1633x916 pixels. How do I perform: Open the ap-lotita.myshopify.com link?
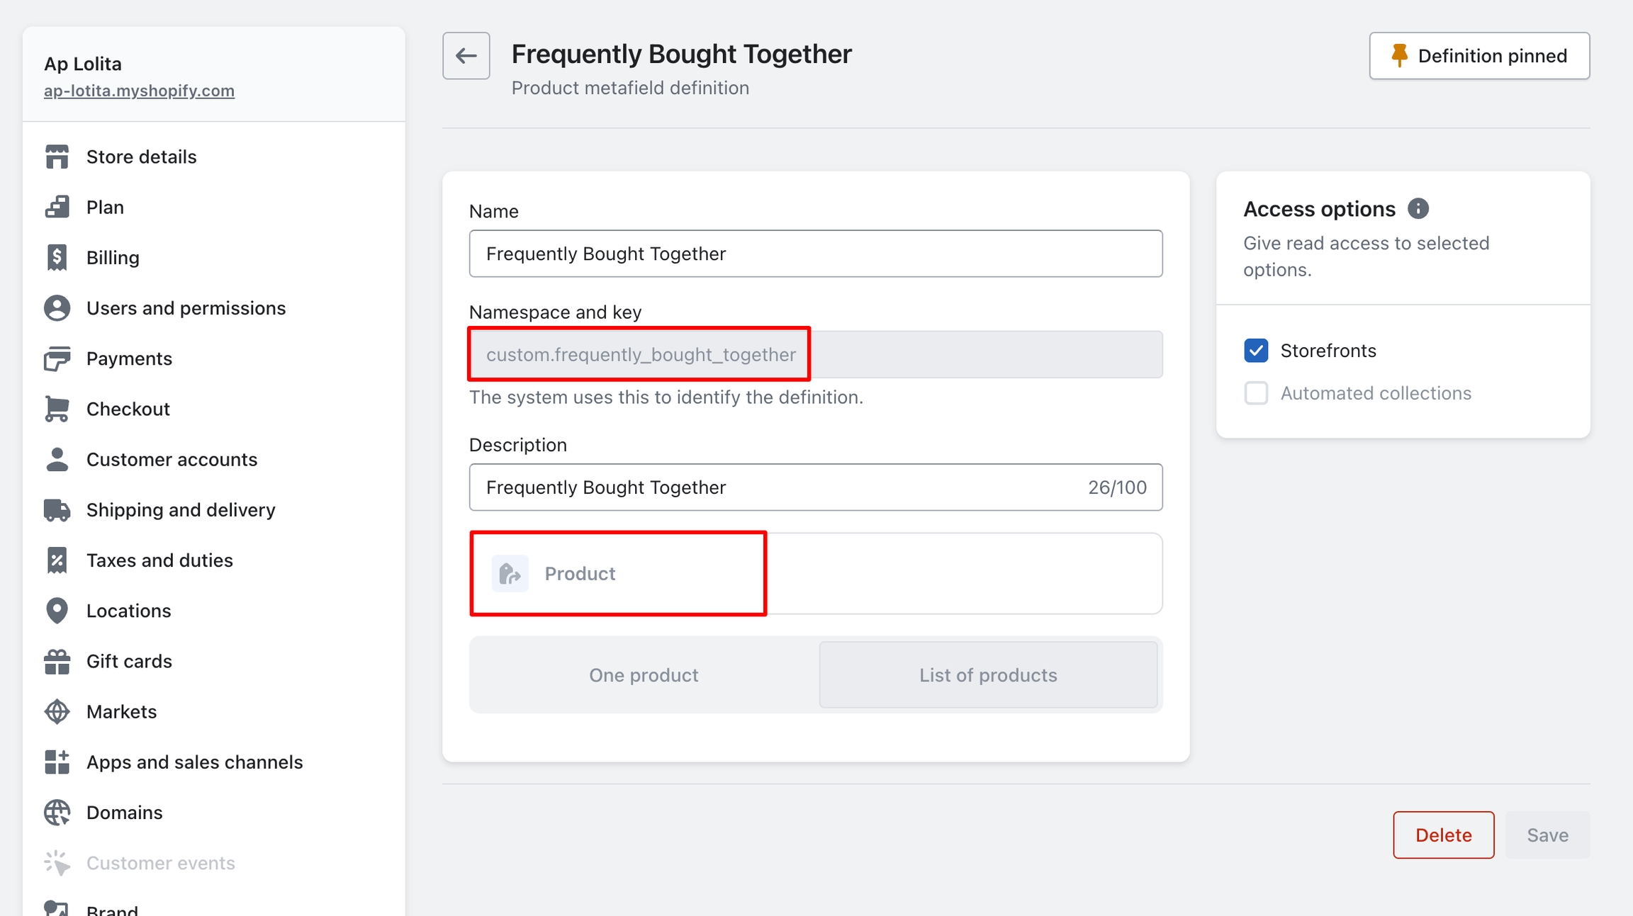pyautogui.click(x=139, y=91)
